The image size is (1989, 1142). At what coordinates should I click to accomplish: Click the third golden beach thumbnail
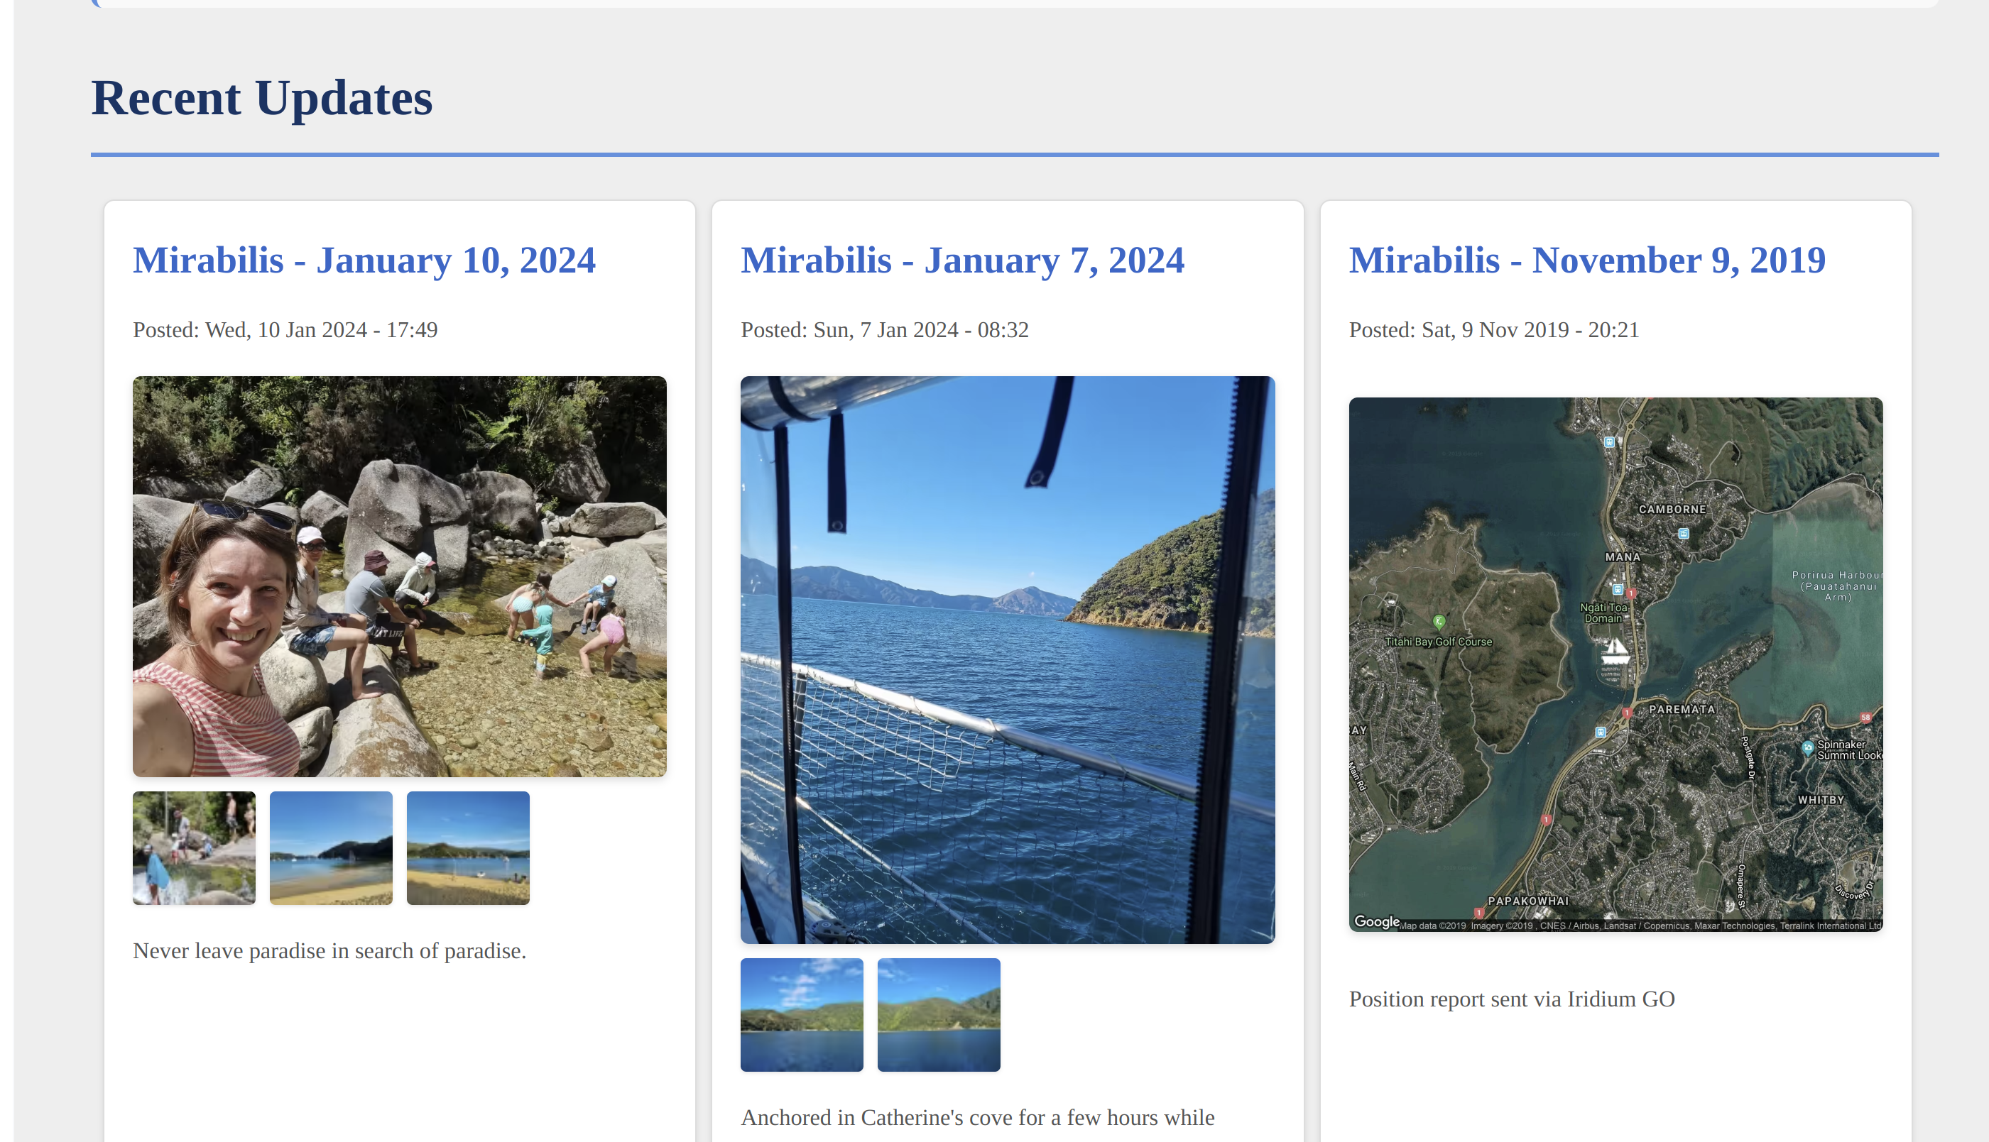point(468,848)
